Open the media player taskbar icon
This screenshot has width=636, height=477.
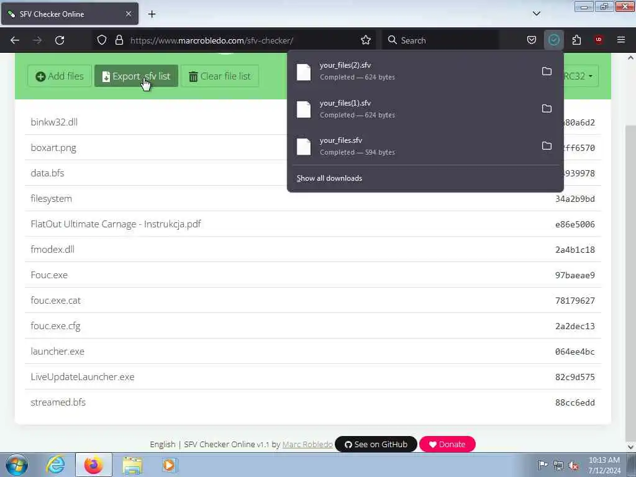click(x=169, y=465)
